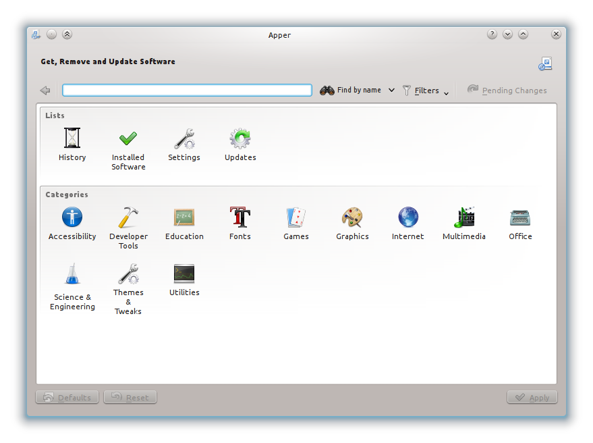Browse the Utilities category
The height and width of the screenshot is (443, 593).
click(x=184, y=280)
